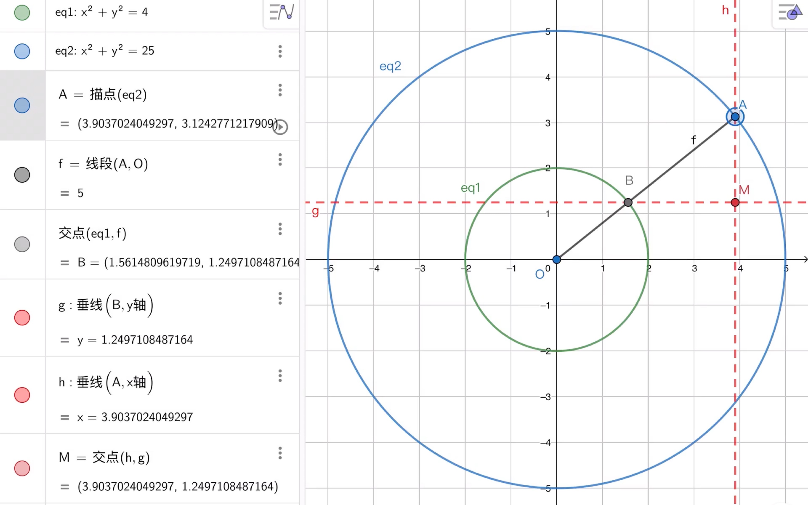The image size is (808, 505).
Task: Select point A on the large circle
Action: 735,117
